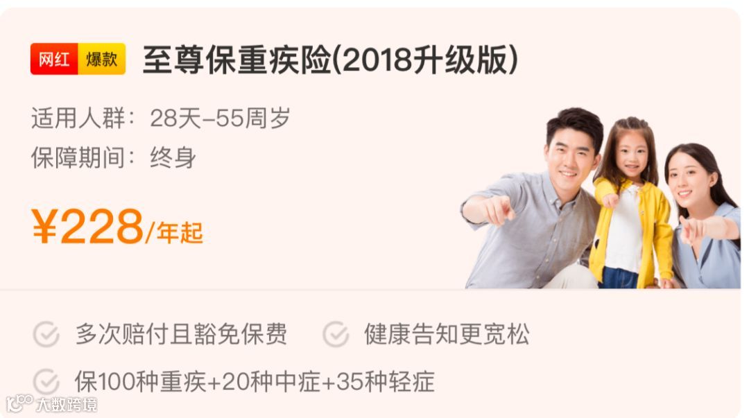Click the check icon beside 健康告知更宽松
749x418 pixels.
click(x=336, y=334)
